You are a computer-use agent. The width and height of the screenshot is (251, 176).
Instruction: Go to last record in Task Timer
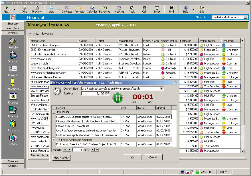pos(97,149)
